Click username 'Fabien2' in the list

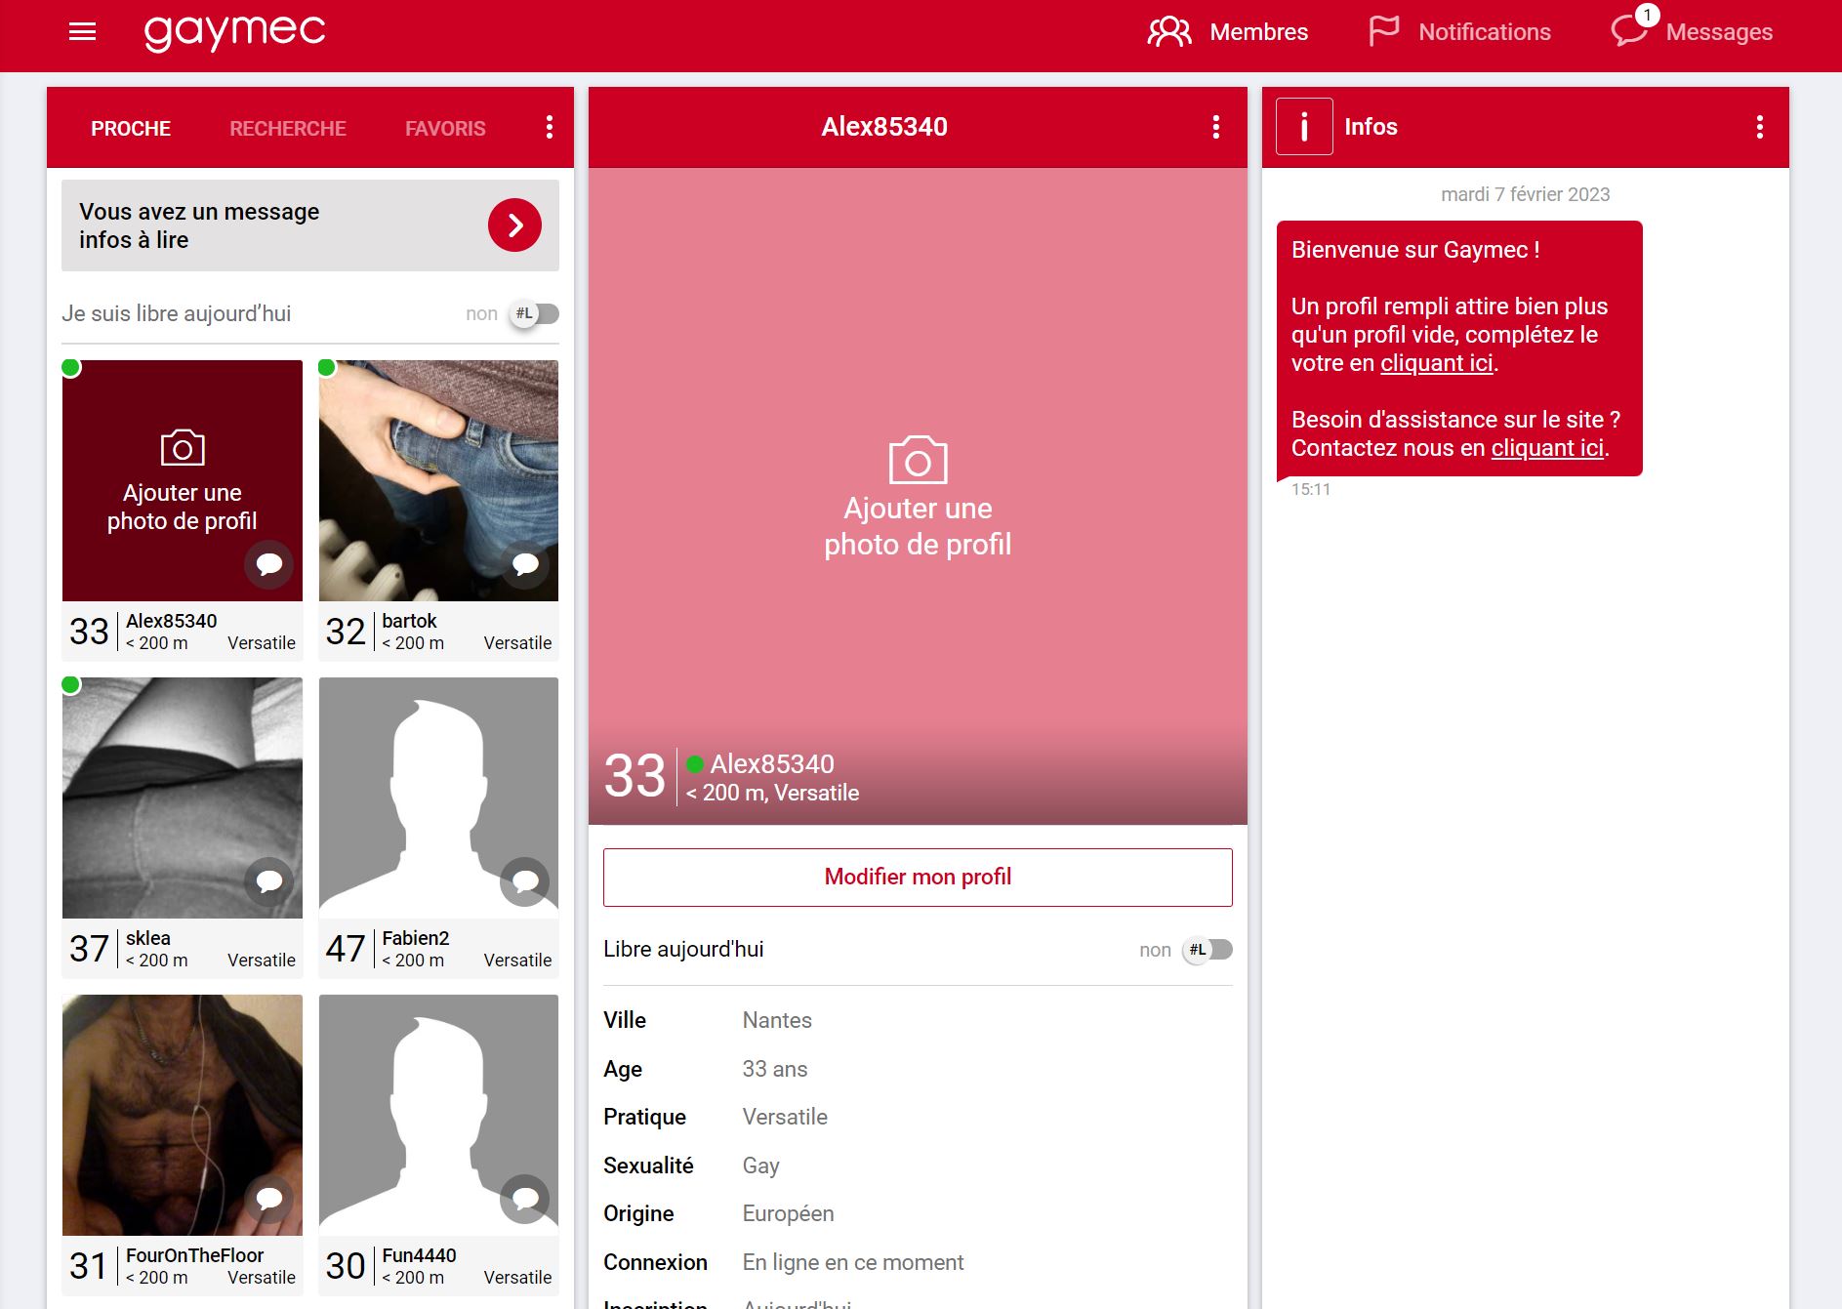[x=416, y=938]
